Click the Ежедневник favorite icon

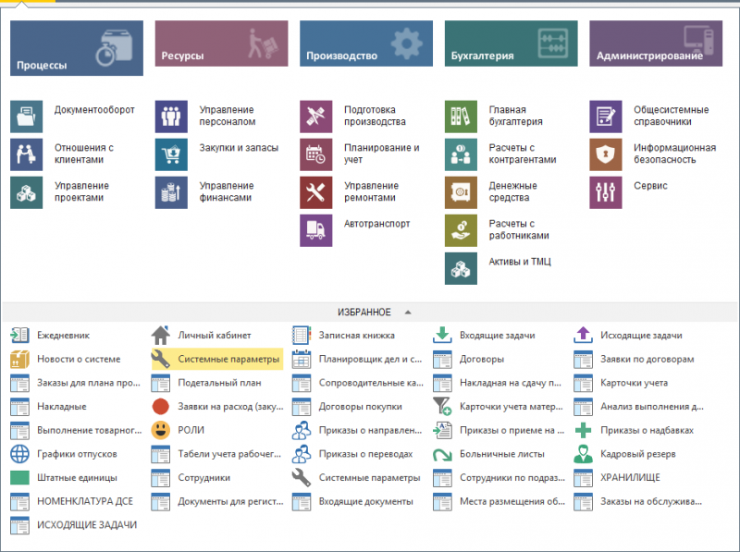click(x=19, y=335)
